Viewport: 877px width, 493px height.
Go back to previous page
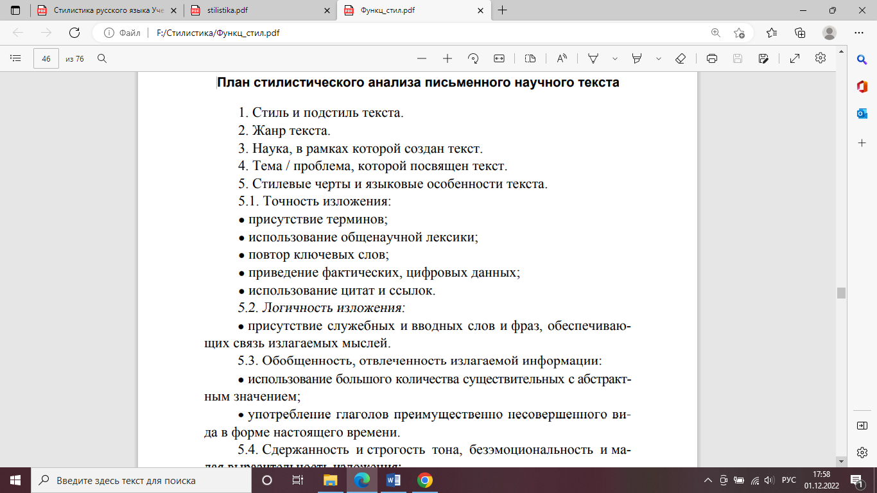click(x=18, y=33)
